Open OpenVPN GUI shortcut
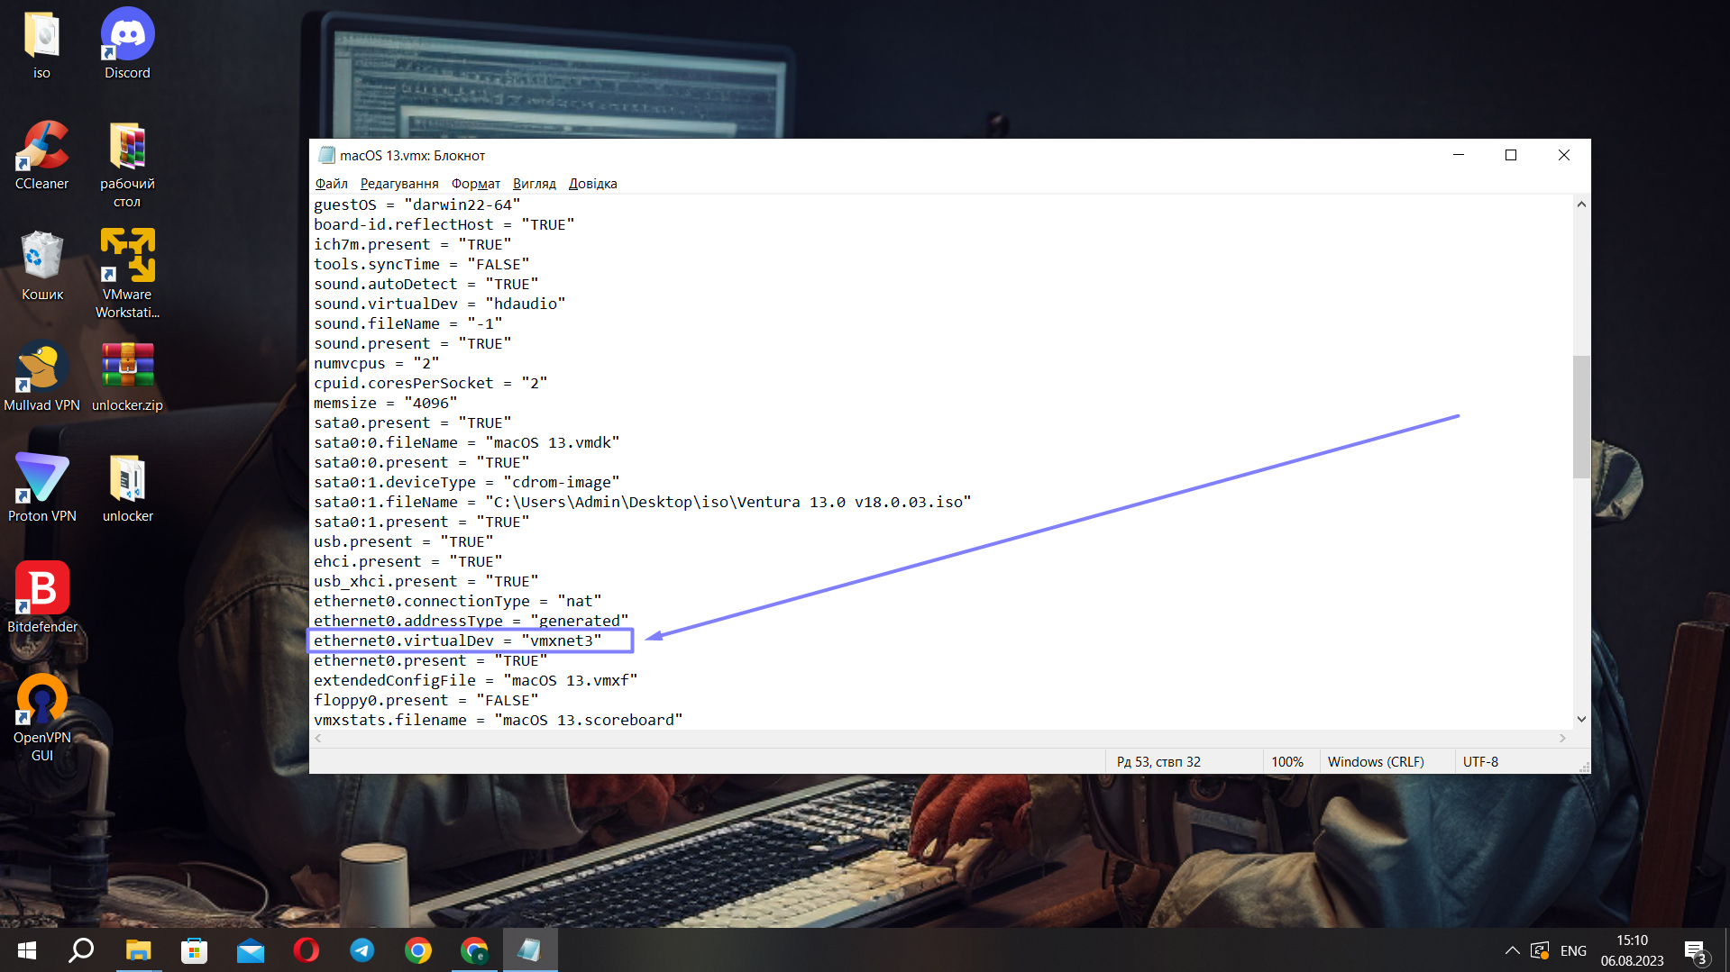The height and width of the screenshot is (972, 1730). click(41, 719)
